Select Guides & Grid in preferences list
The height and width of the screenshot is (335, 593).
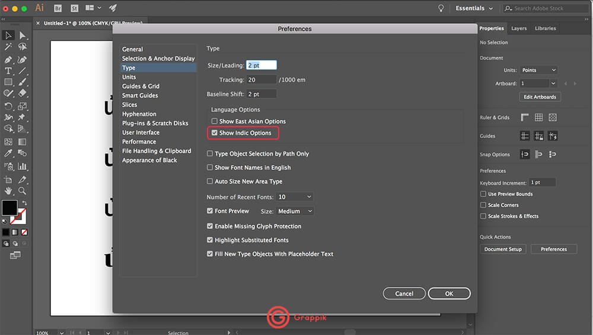pos(141,86)
